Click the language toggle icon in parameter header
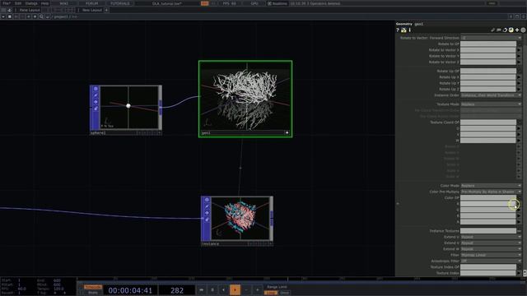The width and height of the screenshot is (527, 296). [511, 30]
